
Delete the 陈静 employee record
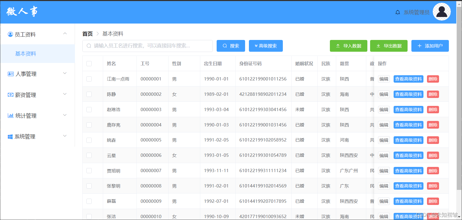point(433,94)
